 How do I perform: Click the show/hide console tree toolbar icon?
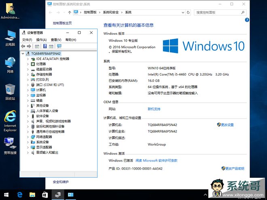coord(37,46)
